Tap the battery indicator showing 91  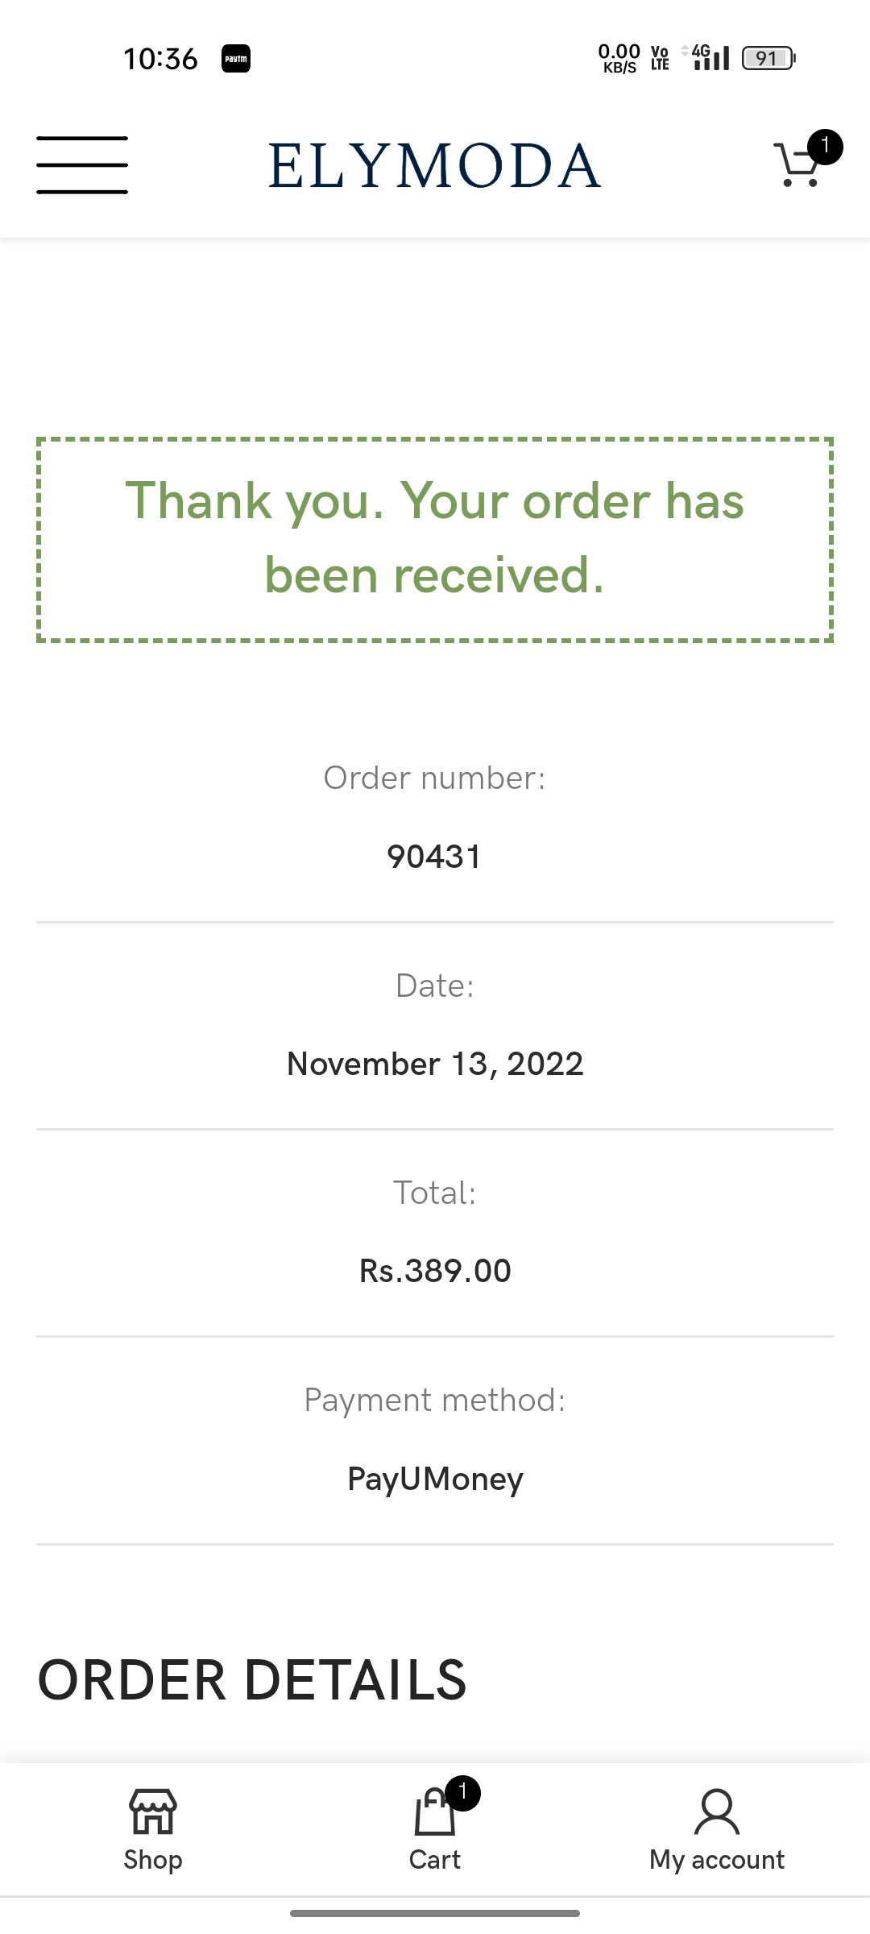click(768, 58)
